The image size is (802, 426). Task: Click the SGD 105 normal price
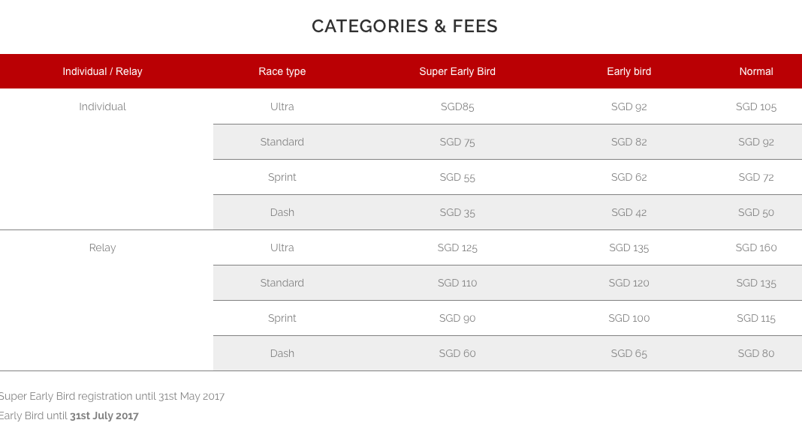[x=756, y=106]
